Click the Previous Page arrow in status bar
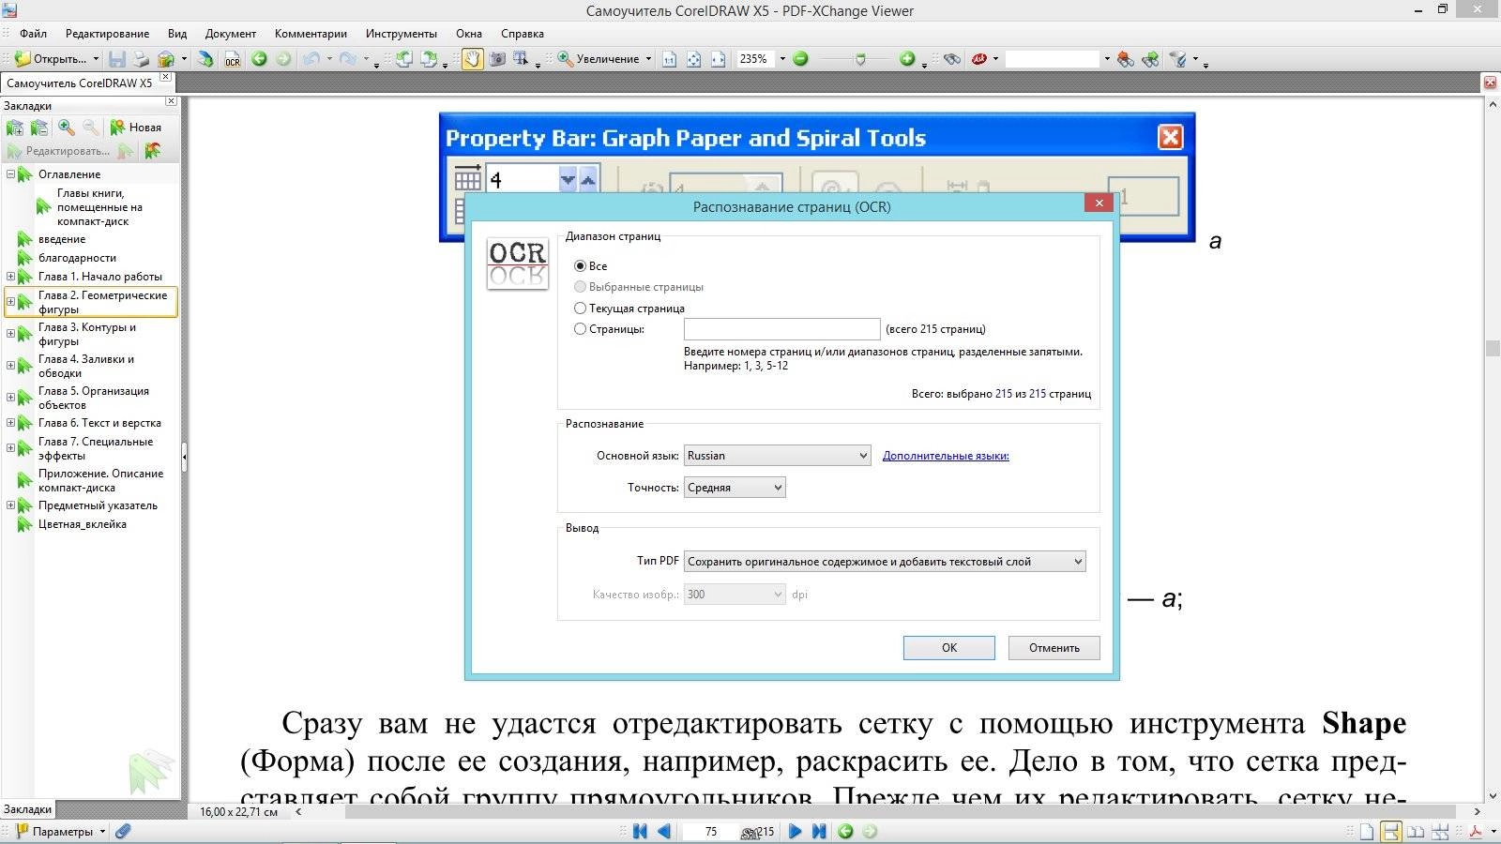1501x844 pixels. [664, 831]
